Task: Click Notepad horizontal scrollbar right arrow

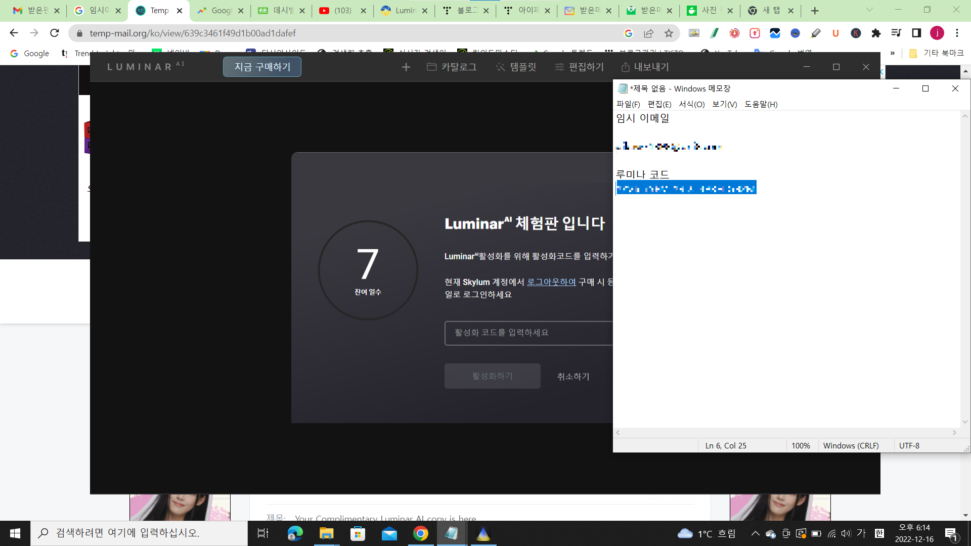Action: click(954, 433)
